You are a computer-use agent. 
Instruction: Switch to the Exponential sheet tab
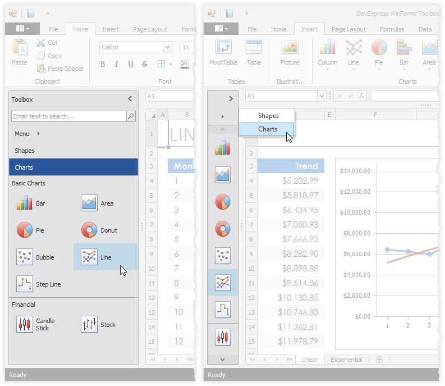(x=346, y=360)
